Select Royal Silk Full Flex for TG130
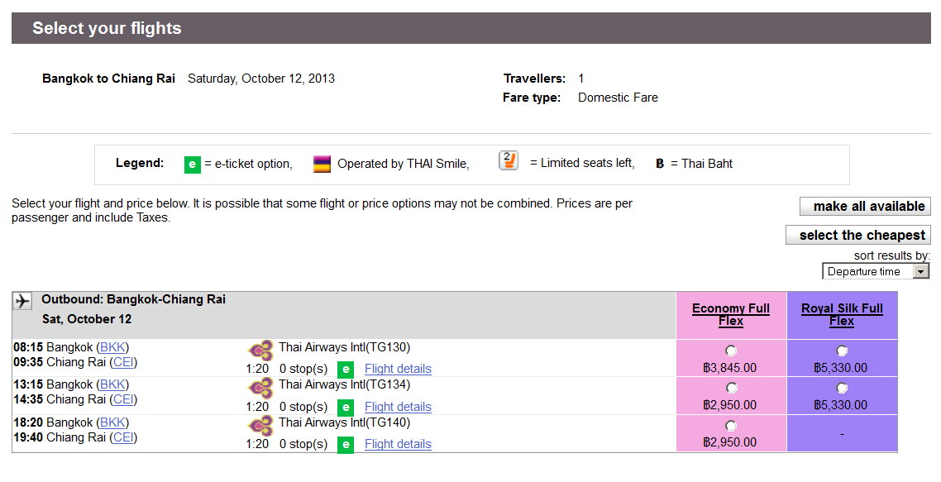Viewport: 941px width, 482px height. click(x=842, y=351)
